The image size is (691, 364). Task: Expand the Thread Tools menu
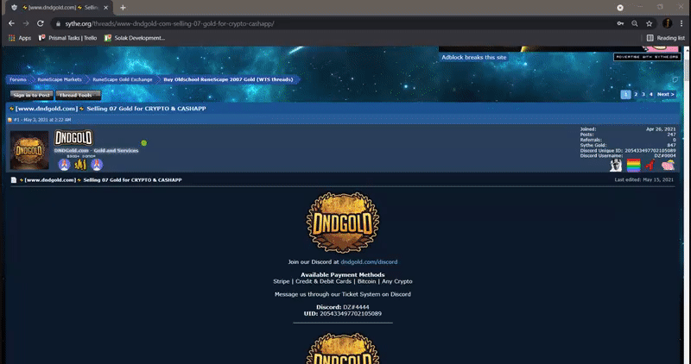click(78, 95)
